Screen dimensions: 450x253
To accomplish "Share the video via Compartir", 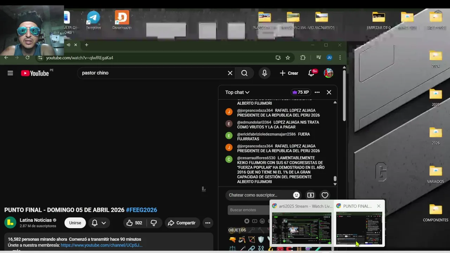I will 182,223.
